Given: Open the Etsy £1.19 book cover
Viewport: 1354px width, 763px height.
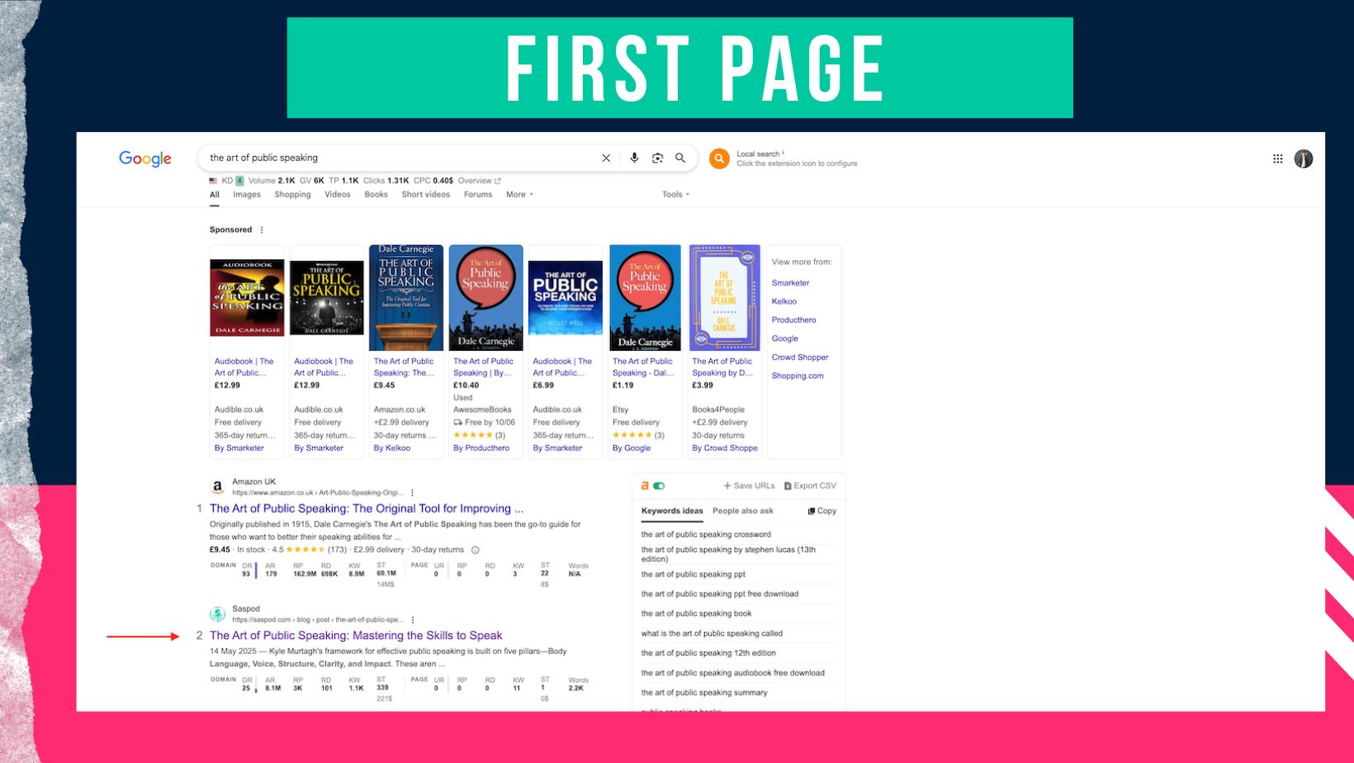Looking at the screenshot, I should click(645, 297).
